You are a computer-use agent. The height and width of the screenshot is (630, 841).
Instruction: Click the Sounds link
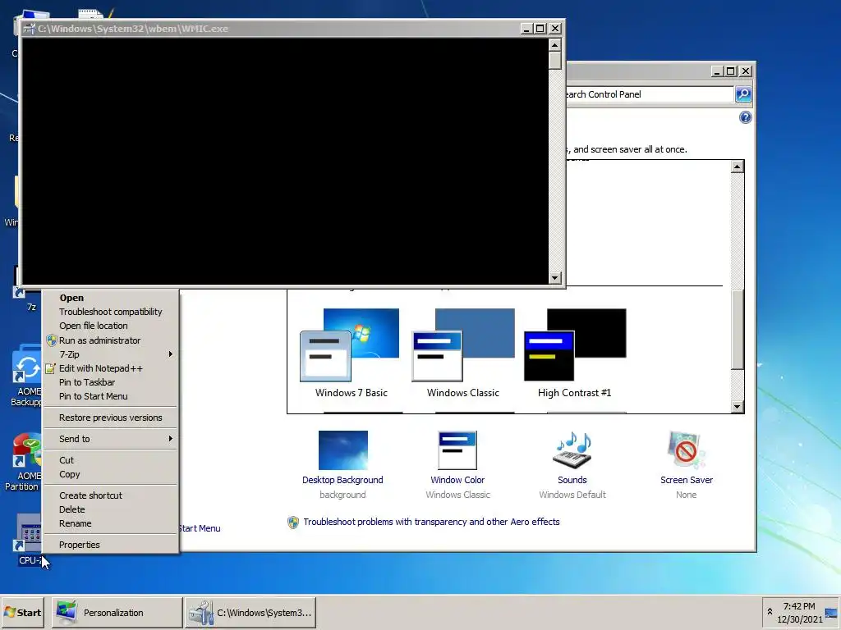coord(572,480)
